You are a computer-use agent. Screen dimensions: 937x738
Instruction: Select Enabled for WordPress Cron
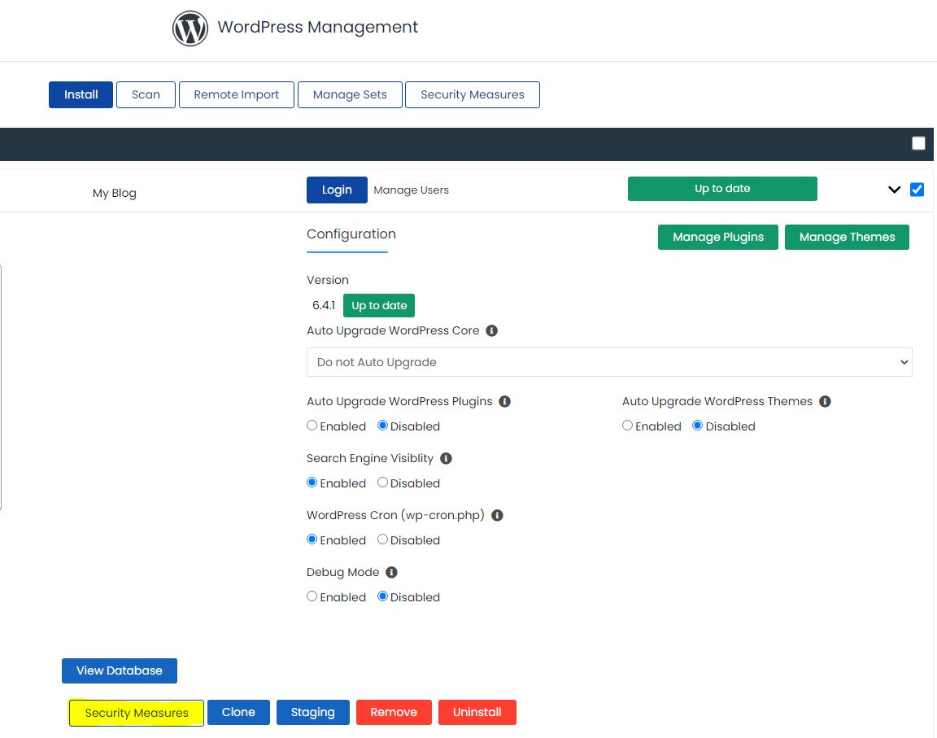(312, 539)
